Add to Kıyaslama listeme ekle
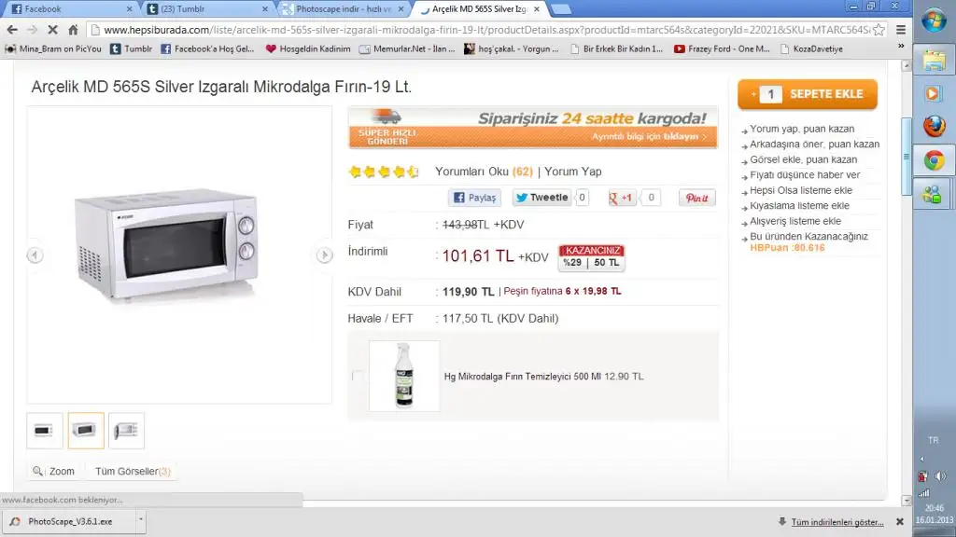956x537 pixels. point(799,206)
